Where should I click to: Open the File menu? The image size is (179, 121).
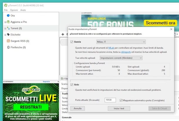pos(6,10)
